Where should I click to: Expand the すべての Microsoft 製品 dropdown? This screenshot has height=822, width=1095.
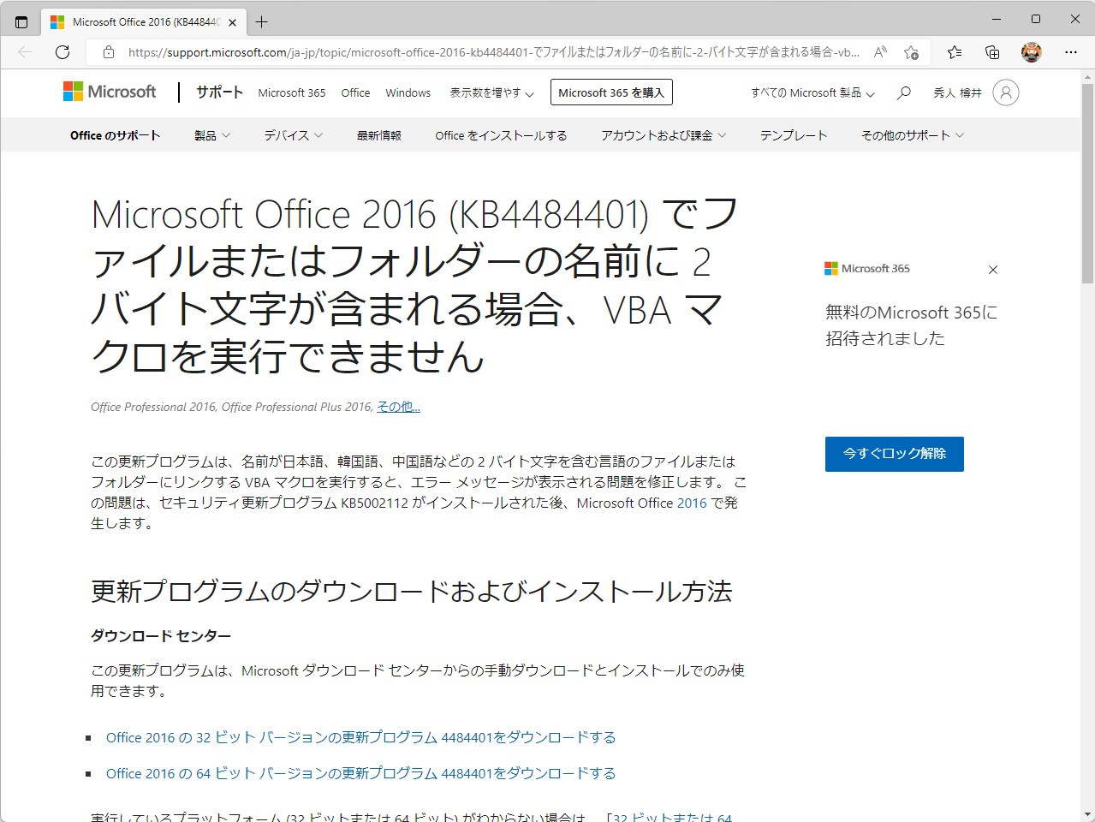click(x=809, y=92)
